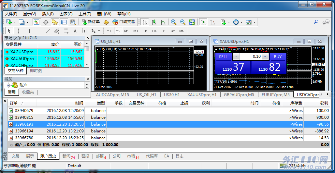
Task: Expand the profiles dropdown arrow
Action: click(27, 22)
